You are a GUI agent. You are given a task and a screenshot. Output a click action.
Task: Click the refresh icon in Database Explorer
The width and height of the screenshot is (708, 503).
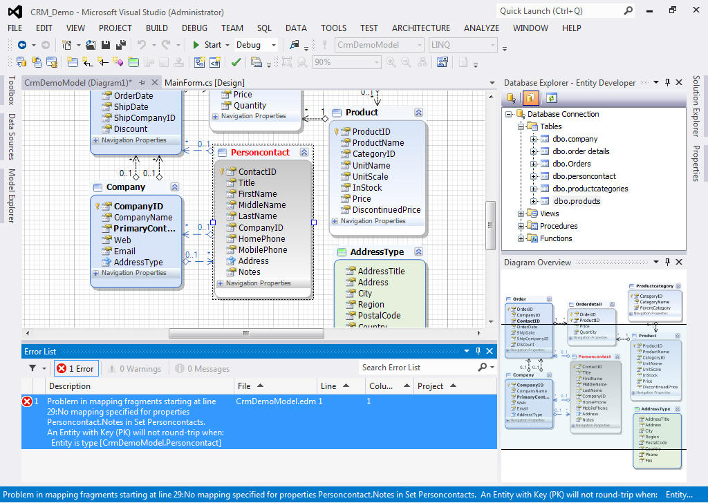point(552,98)
